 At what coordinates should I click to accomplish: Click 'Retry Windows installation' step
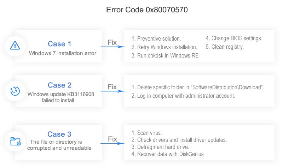click(x=164, y=47)
